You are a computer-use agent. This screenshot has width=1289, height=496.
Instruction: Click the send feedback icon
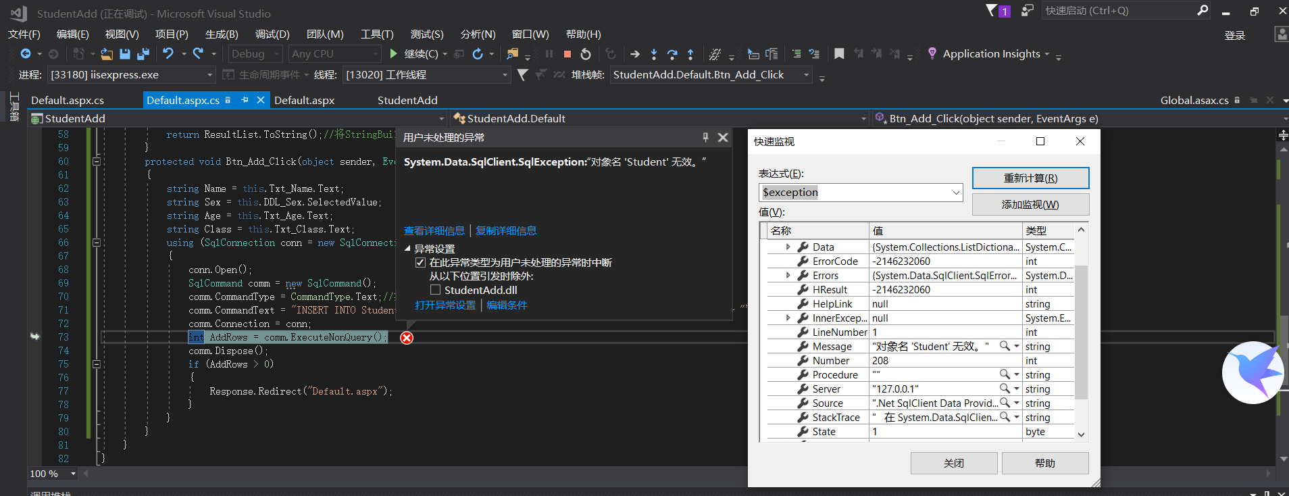tap(1027, 10)
